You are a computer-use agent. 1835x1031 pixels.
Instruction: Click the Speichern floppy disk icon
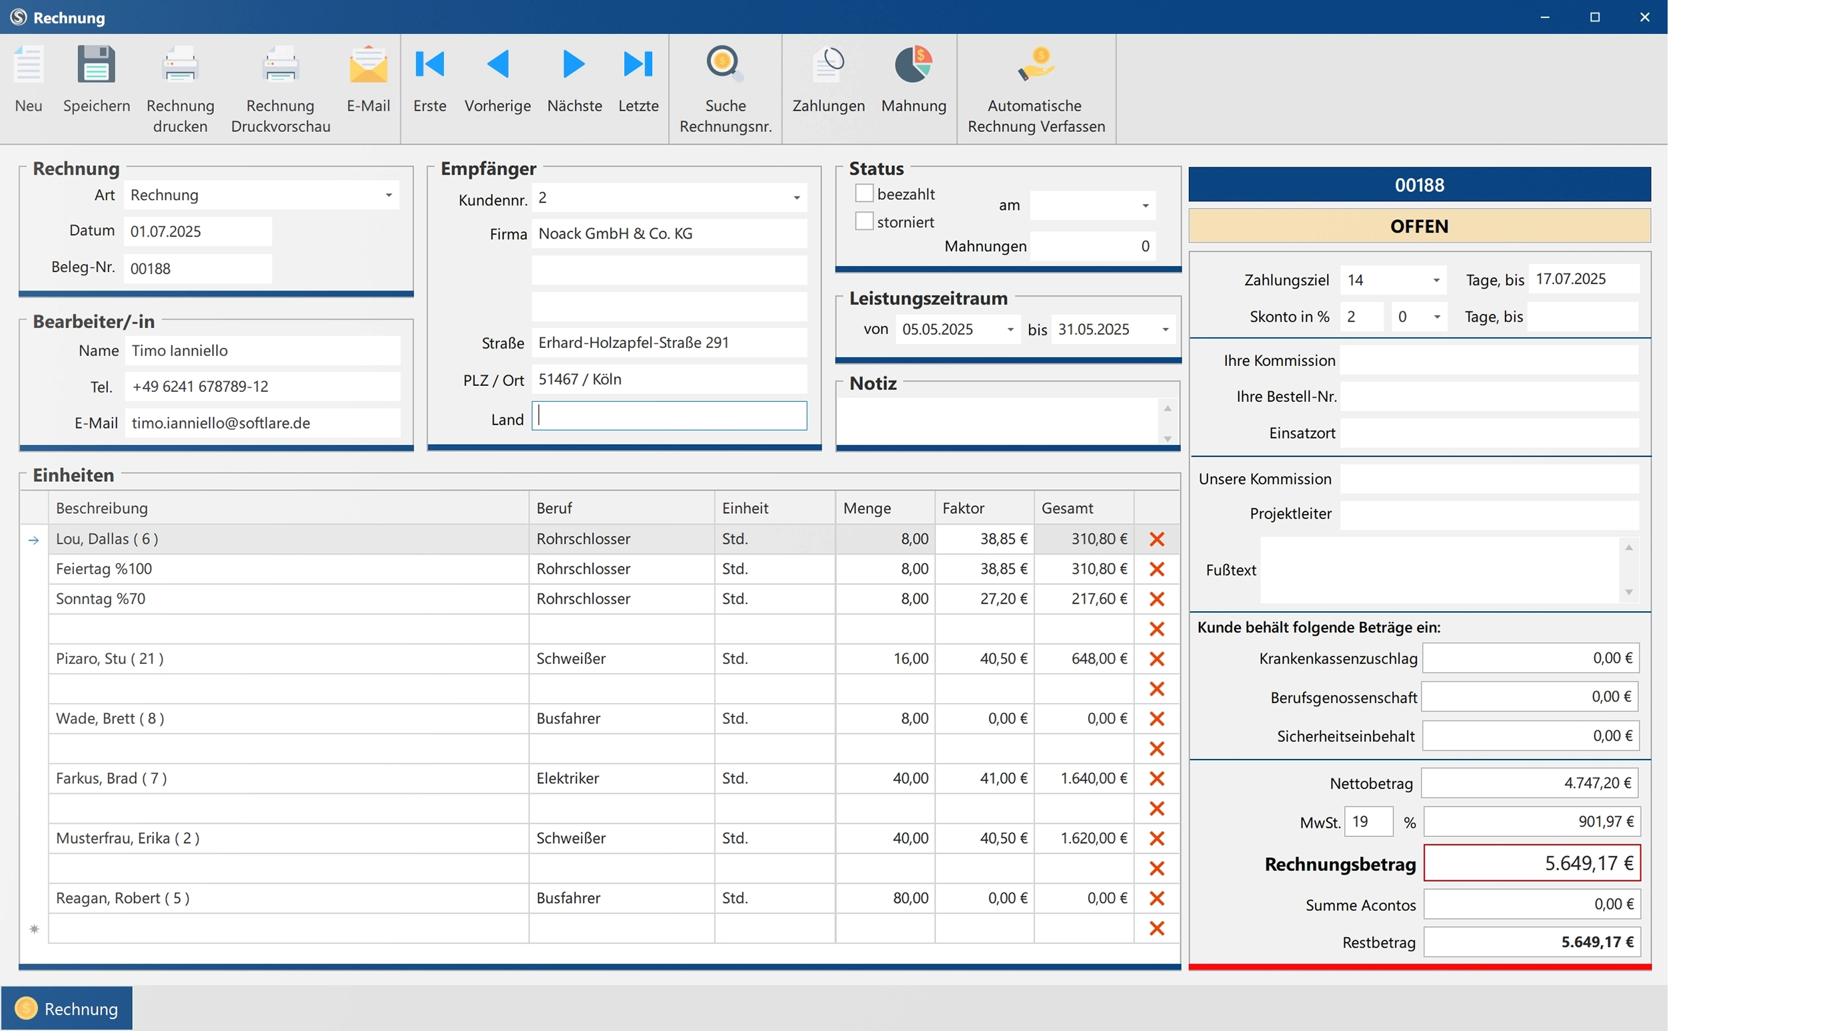click(x=96, y=65)
